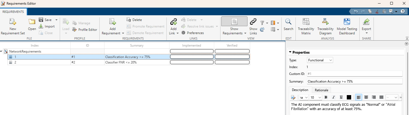Toggle italic formatting
Viewport: 409px width, 115px height.
click(x=333, y=97)
